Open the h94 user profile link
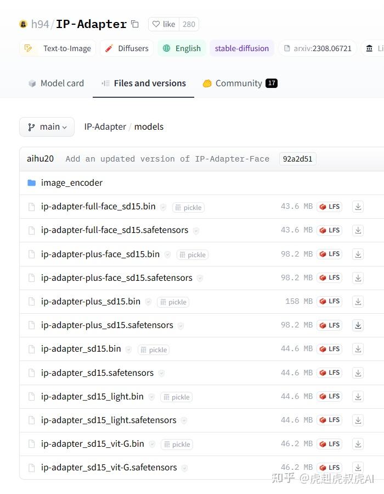 click(39, 24)
